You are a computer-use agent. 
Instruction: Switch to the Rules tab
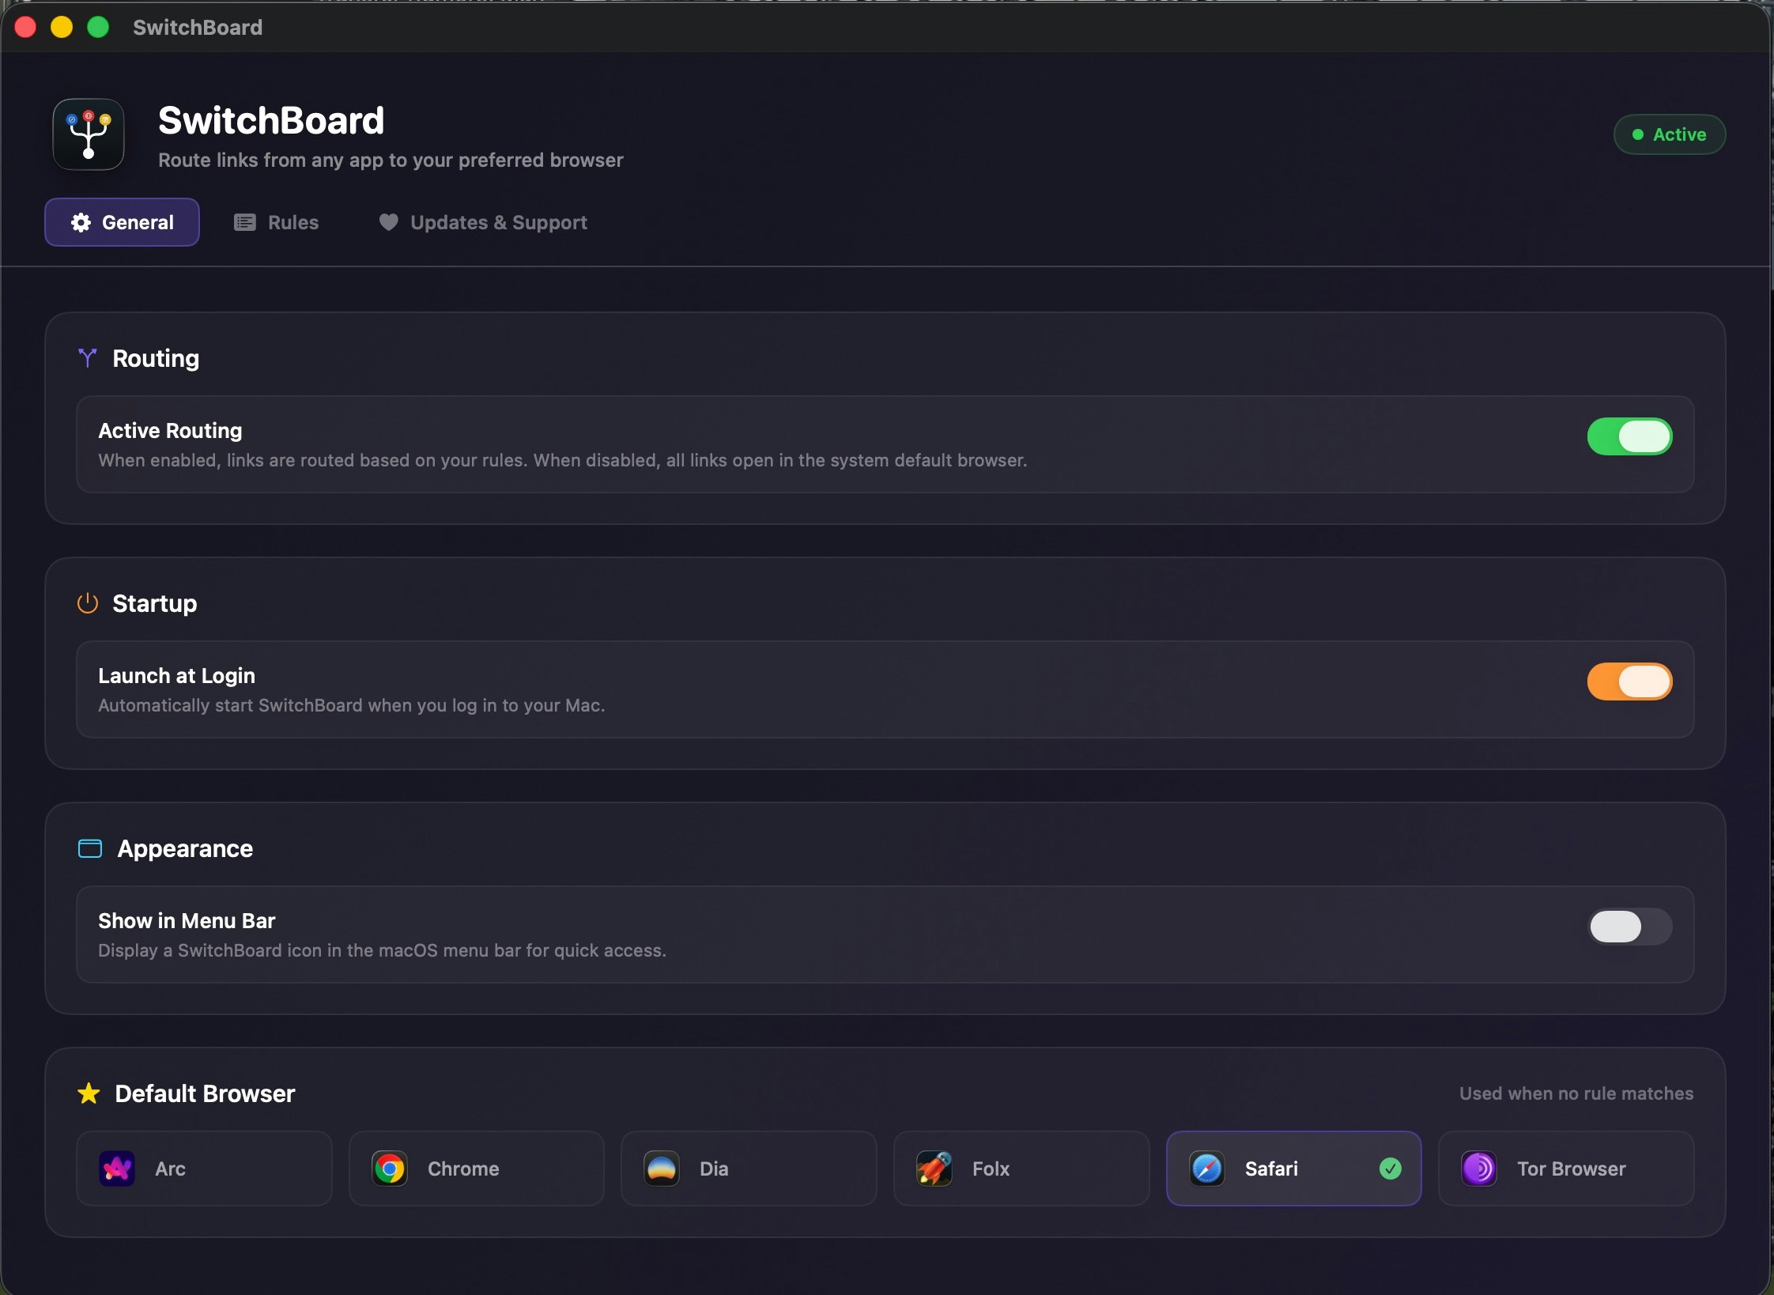tap(277, 222)
